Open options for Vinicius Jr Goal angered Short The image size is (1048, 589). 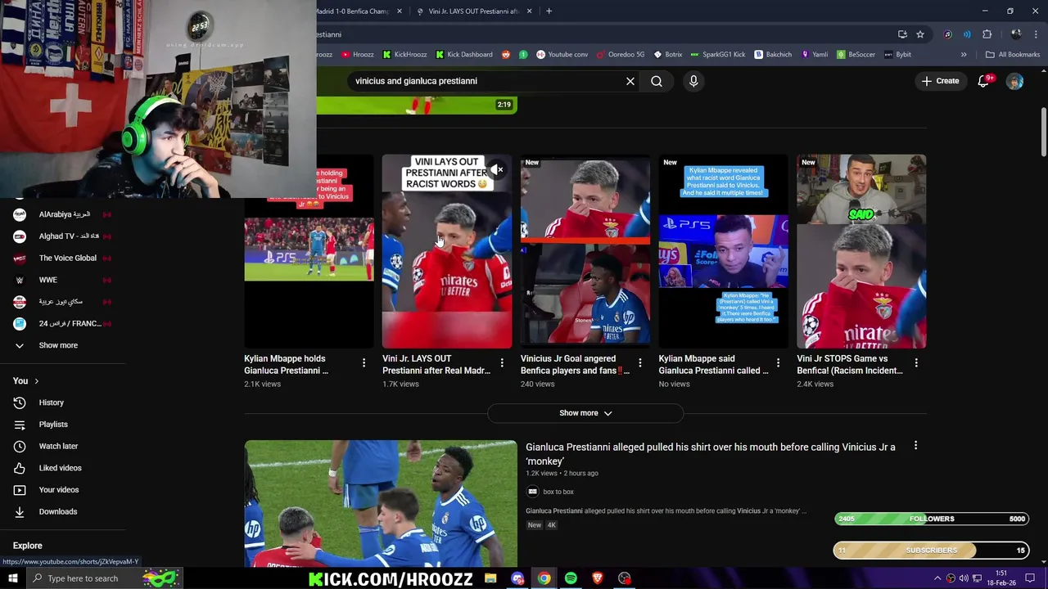(x=640, y=362)
